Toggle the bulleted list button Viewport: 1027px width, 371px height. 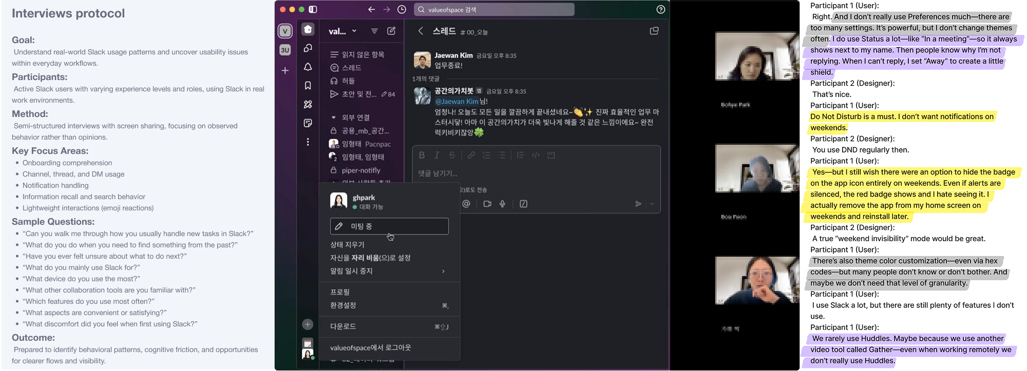point(502,155)
